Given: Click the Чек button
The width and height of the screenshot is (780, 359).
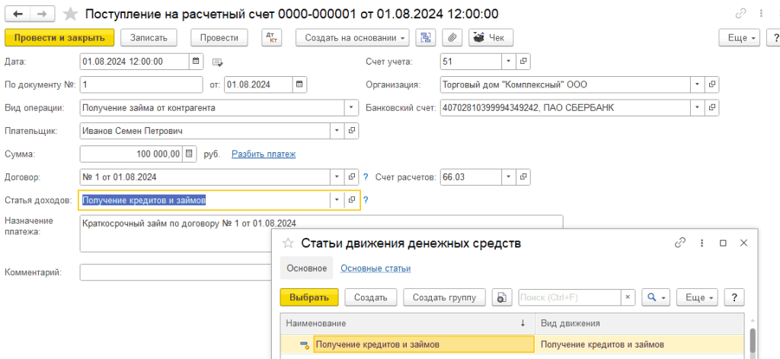Looking at the screenshot, I should (491, 37).
